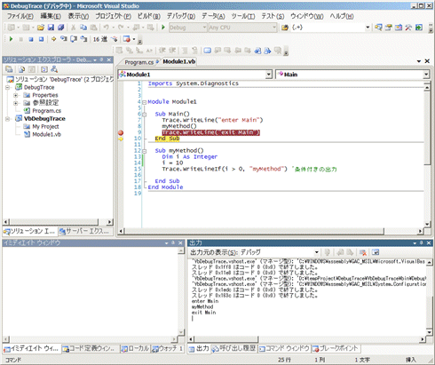The width and height of the screenshot is (435, 365).
Task: Open the find combo box dropdown arrow
Action: (368, 28)
